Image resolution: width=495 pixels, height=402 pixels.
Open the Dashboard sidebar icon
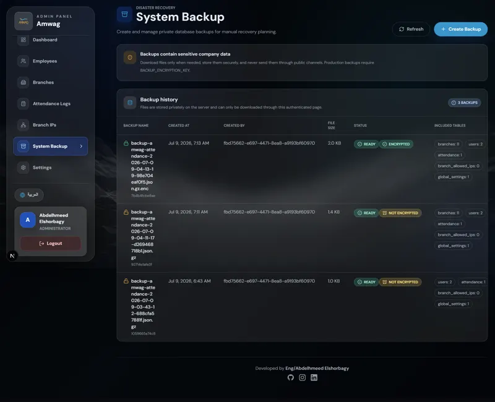pyautogui.click(x=23, y=40)
